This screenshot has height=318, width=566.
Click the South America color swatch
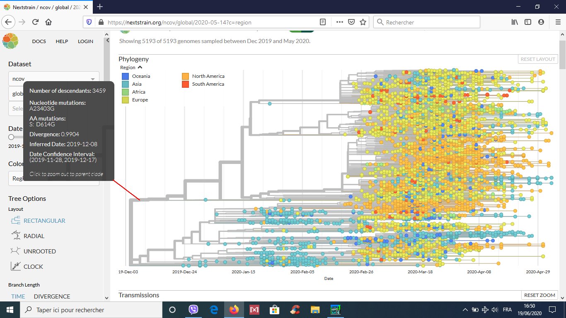[185, 84]
